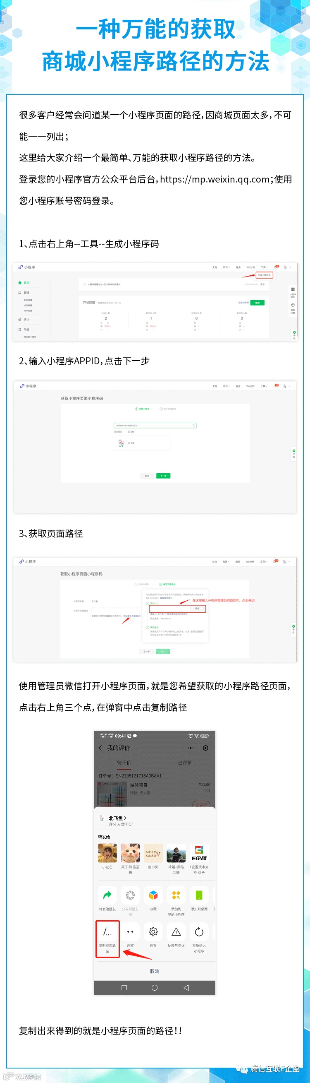Select contact avatar 涂姐~腾信互联
This screenshot has height=1083, width=310.
(x=176, y=853)
